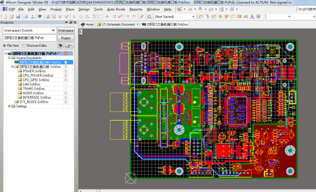Click the Place Arc icon
The width and height of the screenshot is (316, 192).
pyautogui.click(x=233, y=17)
